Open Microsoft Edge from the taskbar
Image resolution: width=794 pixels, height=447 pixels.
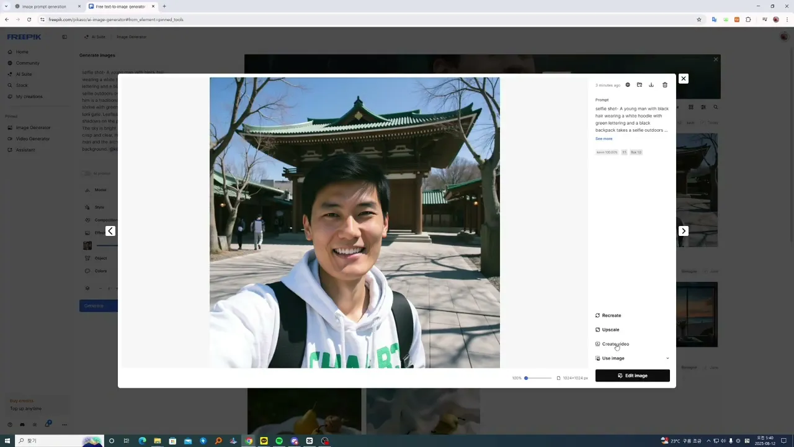click(x=142, y=441)
